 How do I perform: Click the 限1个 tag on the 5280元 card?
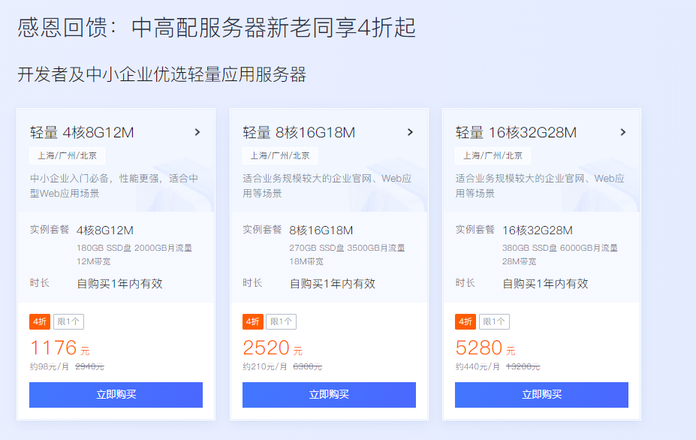[x=494, y=322]
